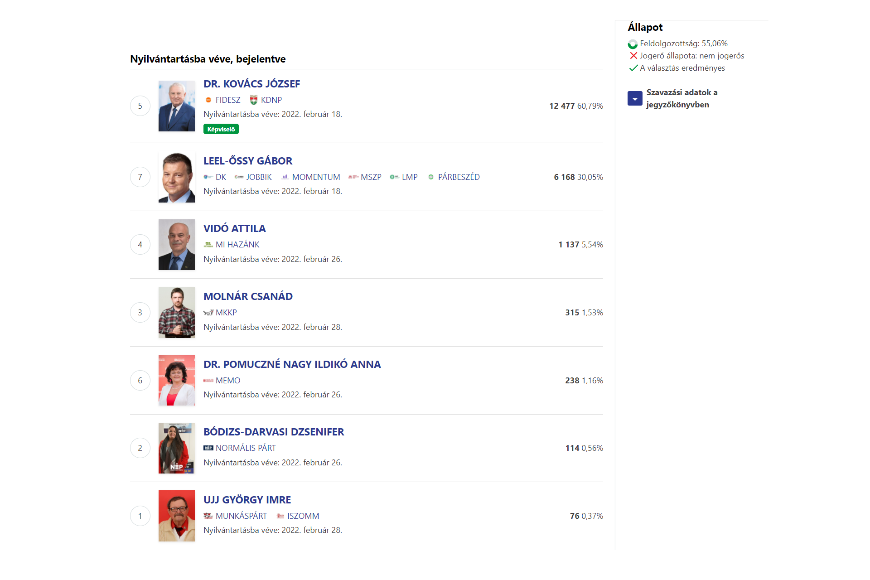The height and width of the screenshot is (580, 870).
Task: Open BÓDIZS-DARVASI DZSENIFER candidate page
Action: click(274, 432)
